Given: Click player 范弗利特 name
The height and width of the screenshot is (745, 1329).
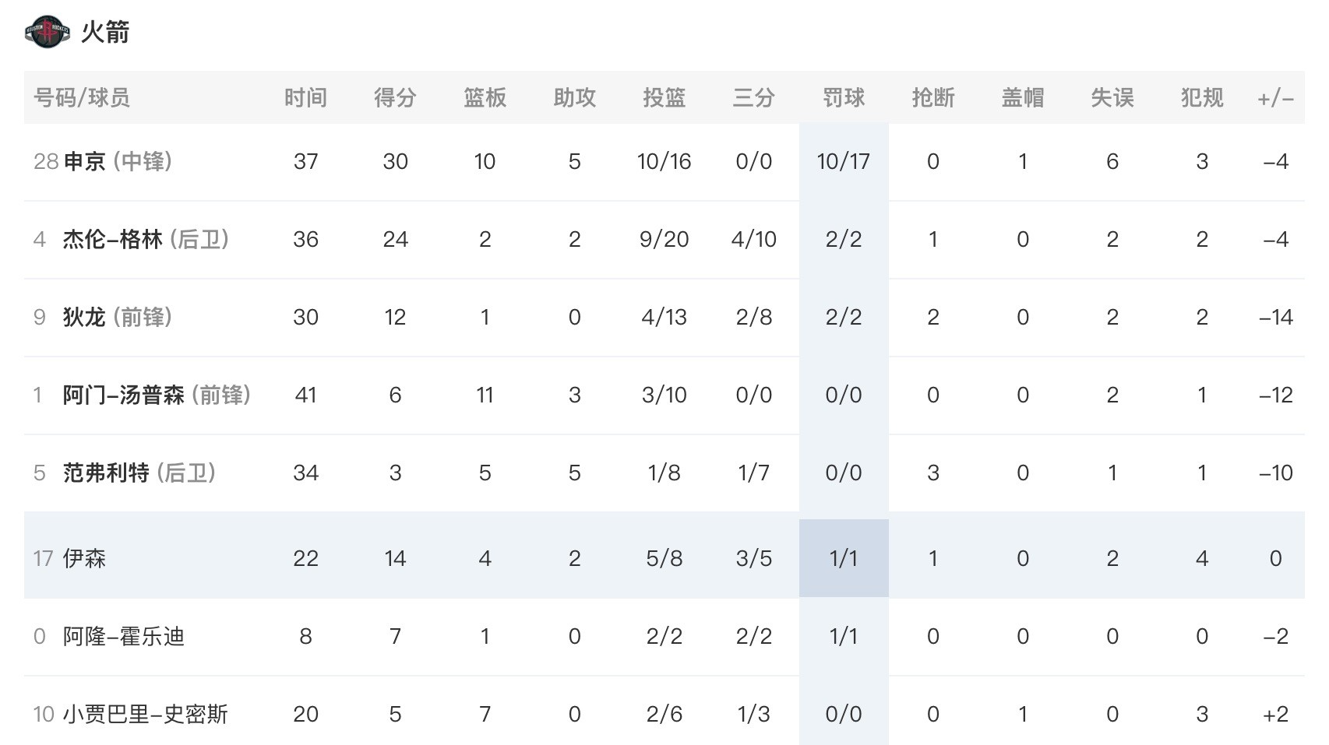Looking at the screenshot, I should (106, 473).
